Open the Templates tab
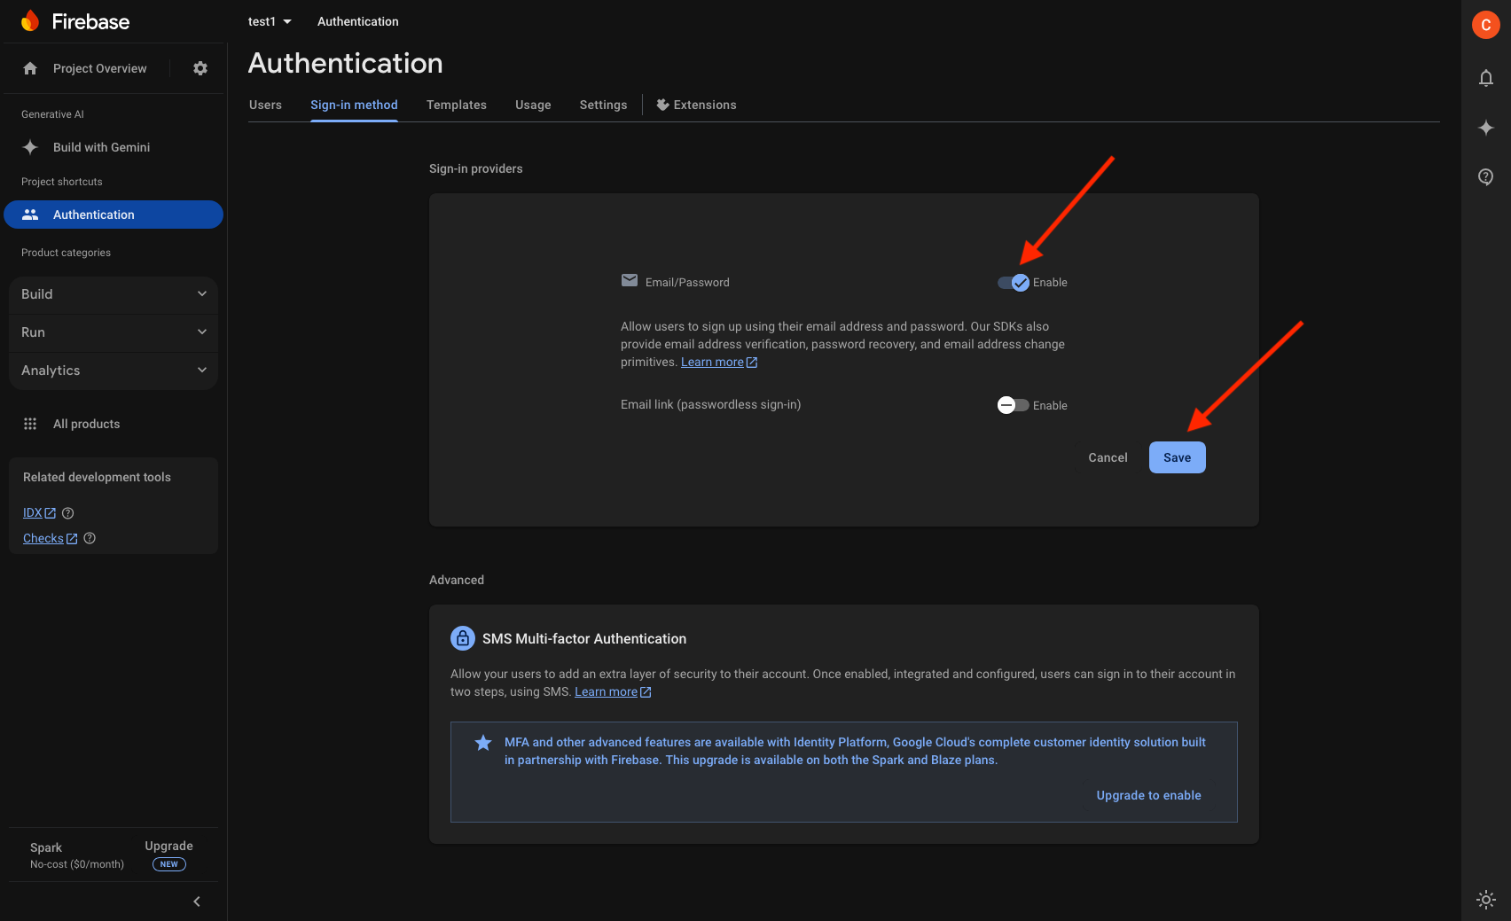 point(457,105)
